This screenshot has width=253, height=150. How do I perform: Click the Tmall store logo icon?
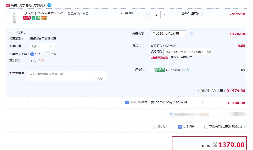8,5
